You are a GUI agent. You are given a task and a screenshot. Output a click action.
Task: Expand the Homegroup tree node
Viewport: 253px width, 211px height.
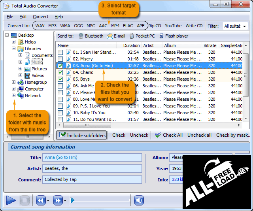coord(13,82)
